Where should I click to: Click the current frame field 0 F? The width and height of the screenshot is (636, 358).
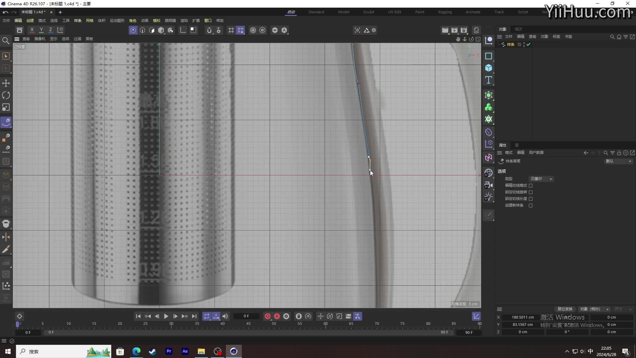246,316
